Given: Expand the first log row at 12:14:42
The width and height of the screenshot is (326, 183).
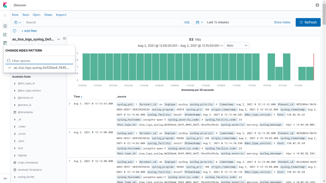Looking at the screenshot, I should pyautogui.click(x=69, y=104).
